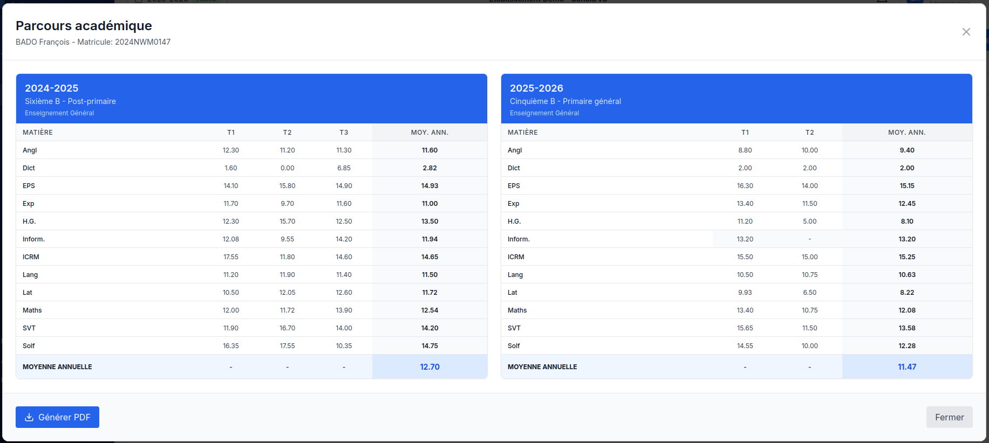
Task: Click EPS average 14.93 in 2024-2025
Action: (429, 186)
